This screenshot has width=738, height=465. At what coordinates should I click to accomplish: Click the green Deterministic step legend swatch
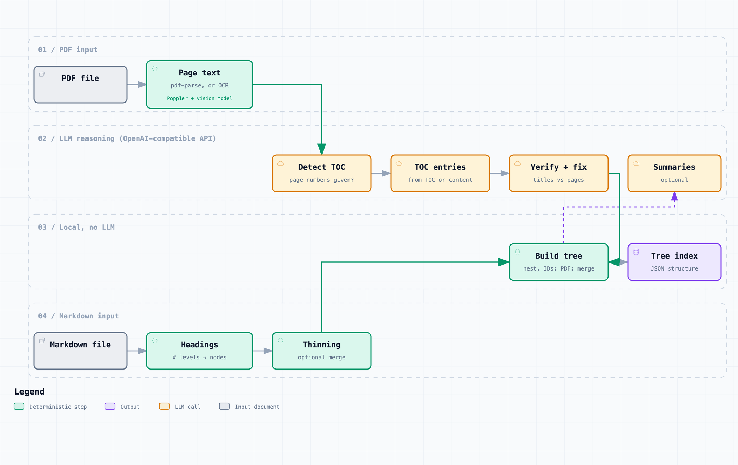[x=19, y=406]
